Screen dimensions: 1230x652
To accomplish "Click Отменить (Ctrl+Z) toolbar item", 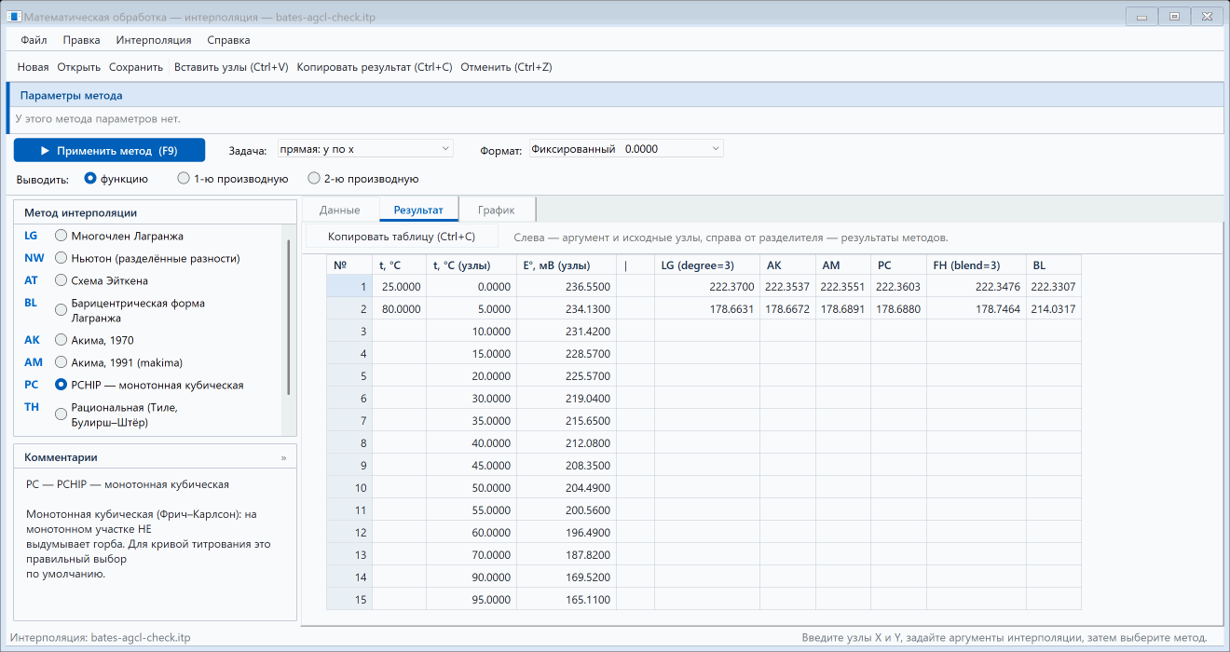I will (x=506, y=67).
